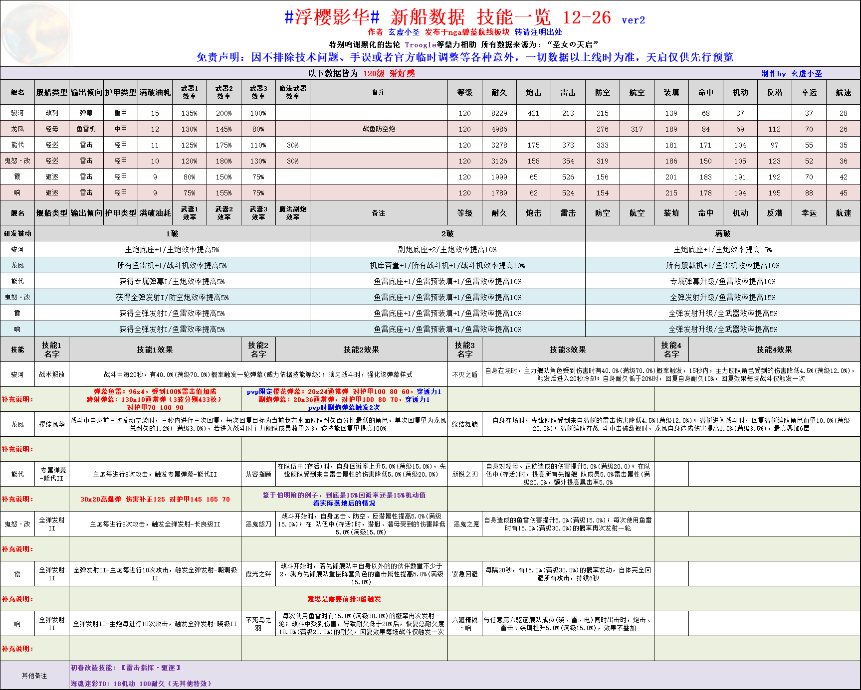Select the "满破" section header
Image resolution: width=861 pixels, height=690 pixels.
tap(722, 233)
